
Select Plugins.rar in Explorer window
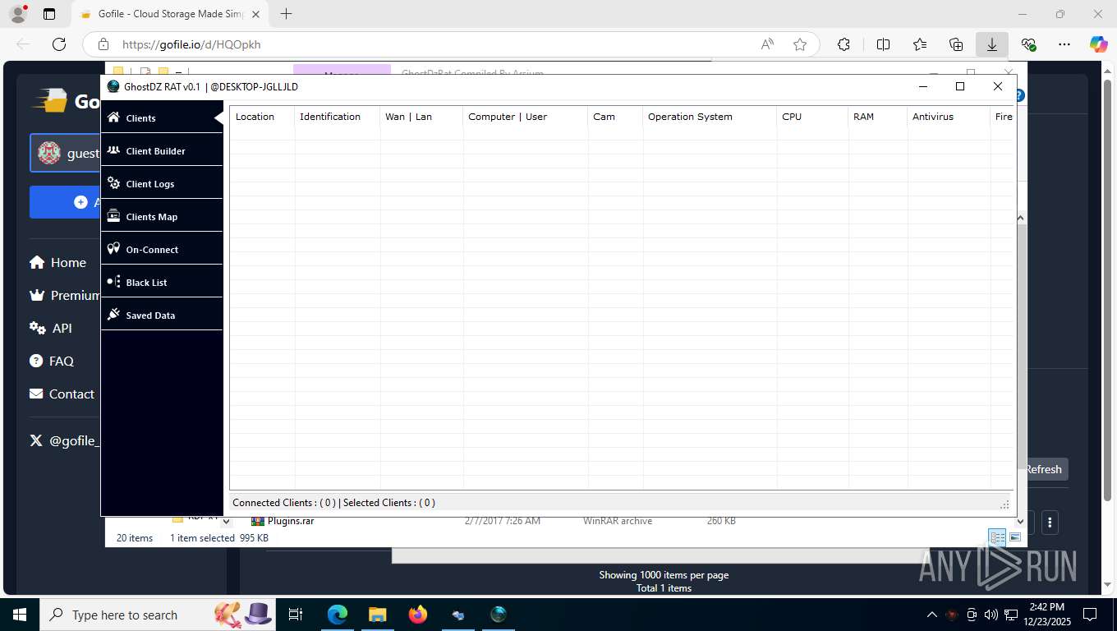(x=290, y=521)
